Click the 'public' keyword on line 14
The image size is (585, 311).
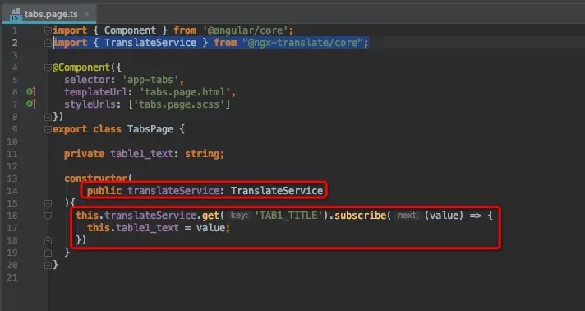point(104,191)
